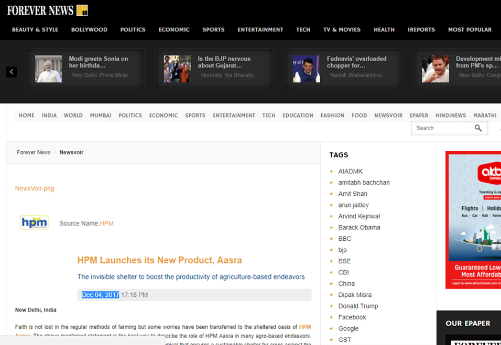Read headline Fadnavis' overloaded chopper
The height and width of the screenshot is (345, 501).
click(x=356, y=62)
